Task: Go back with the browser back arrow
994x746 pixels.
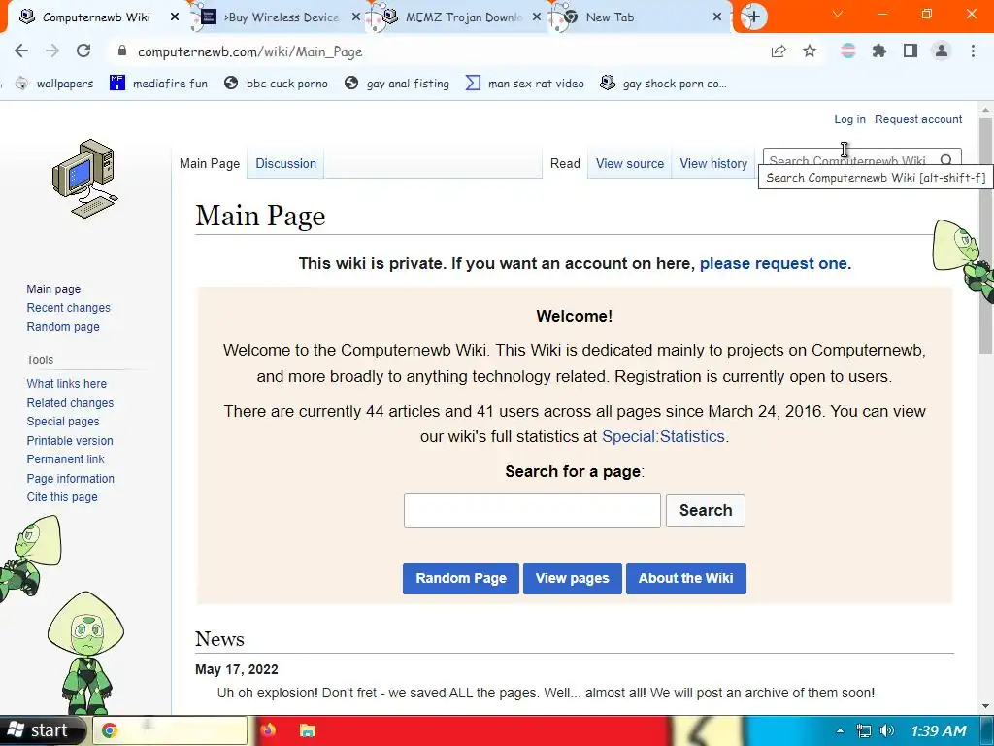Action: 21,51
